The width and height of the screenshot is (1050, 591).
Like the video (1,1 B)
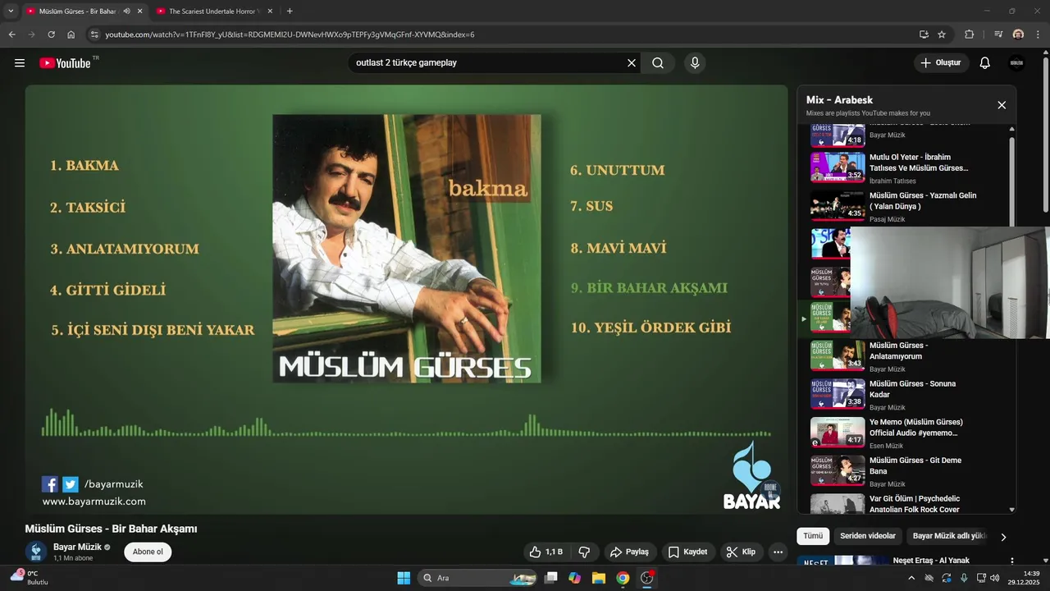coord(547,552)
